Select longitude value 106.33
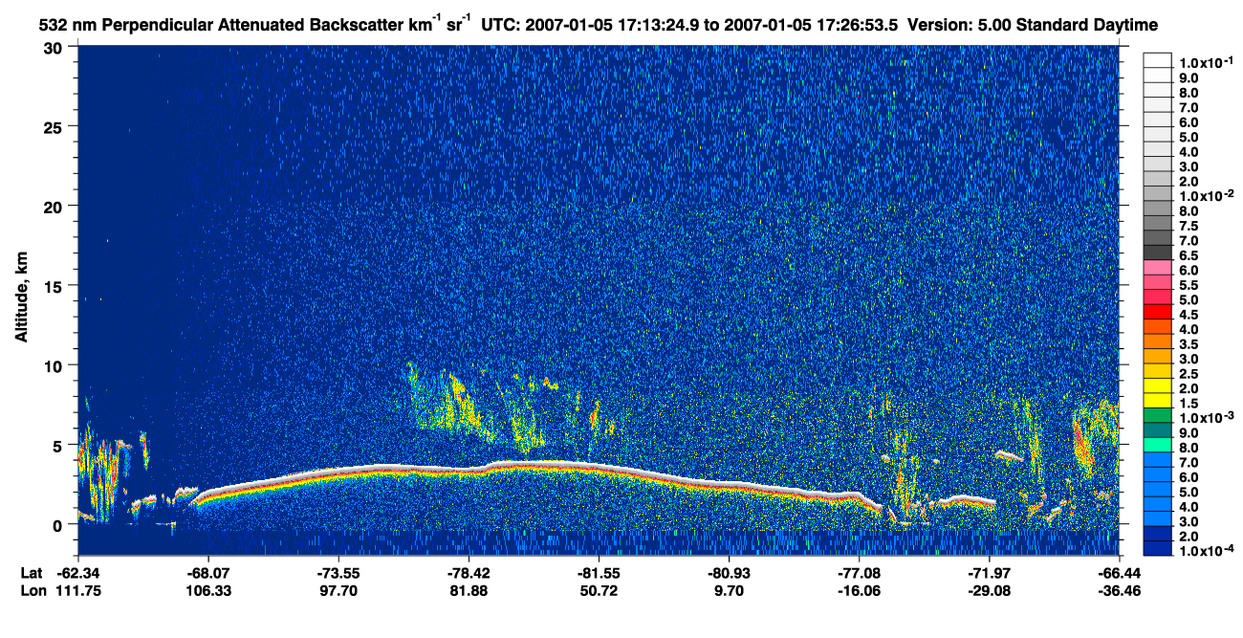 208,590
